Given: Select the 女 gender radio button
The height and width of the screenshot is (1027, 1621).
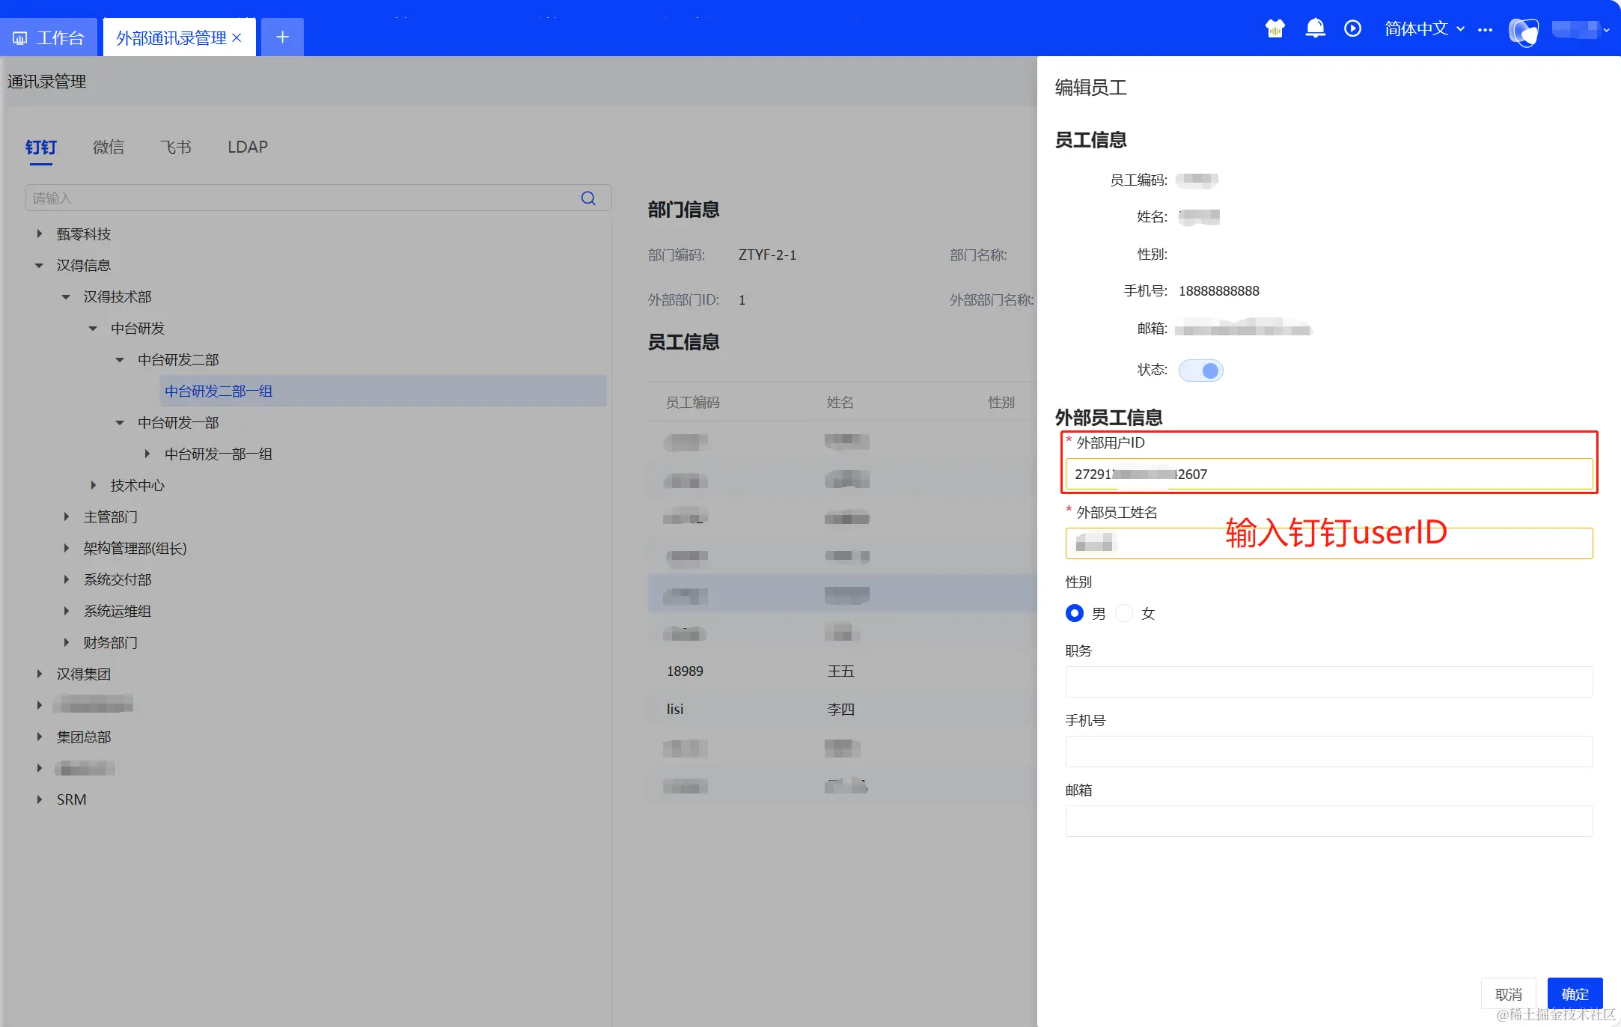Looking at the screenshot, I should point(1124,613).
